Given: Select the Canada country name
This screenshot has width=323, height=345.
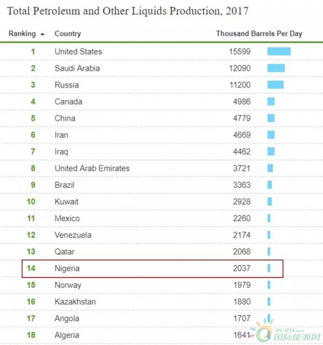Looking at the screenshot, I should (68, 102).
